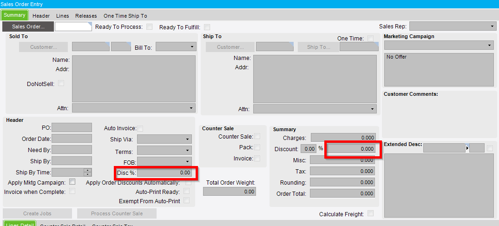Enable Auto-Print Ready checkbox
The width and height of the screenshot is (499, 226).
click(x=186, y=191)
